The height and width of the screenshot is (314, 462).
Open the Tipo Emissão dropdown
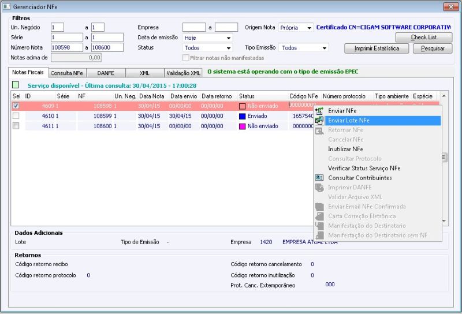(324, 48)
